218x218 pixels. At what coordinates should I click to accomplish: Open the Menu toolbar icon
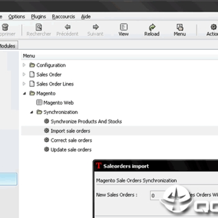[x=180, y=27]
